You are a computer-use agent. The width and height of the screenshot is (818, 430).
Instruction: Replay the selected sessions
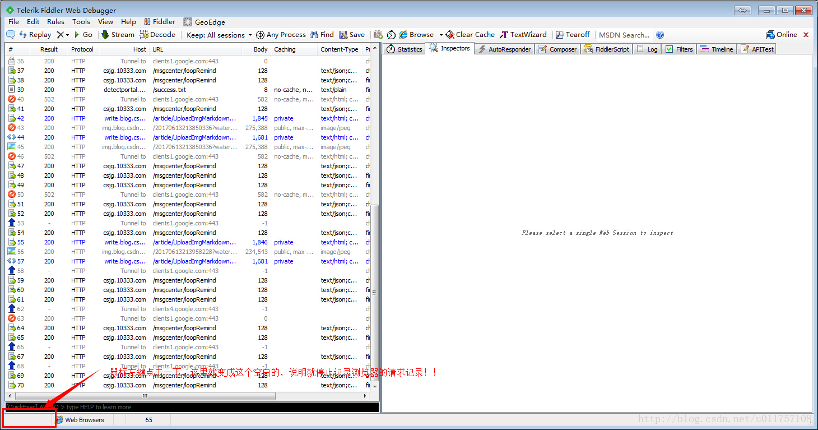[x=35, y=35]
